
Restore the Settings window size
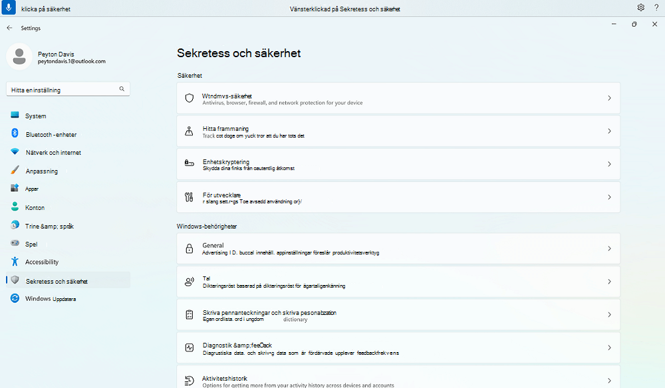coord(634,24)
